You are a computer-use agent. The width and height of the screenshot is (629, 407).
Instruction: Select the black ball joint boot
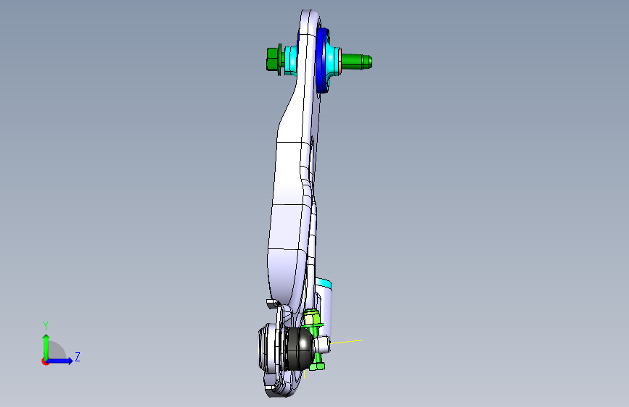(x=299, y=348)
